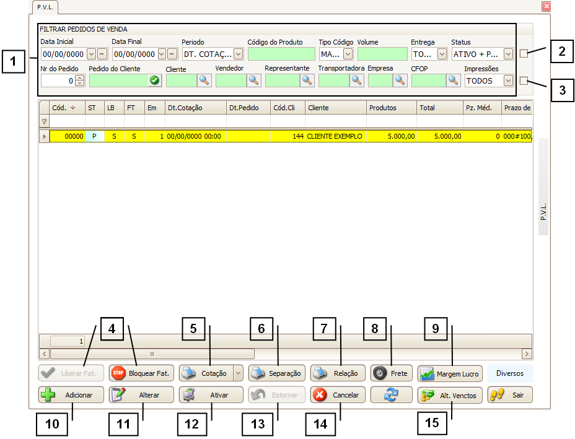Open the Impressões dropdown showing TODOS
This screenshot has width=575, height=439.
508,80
